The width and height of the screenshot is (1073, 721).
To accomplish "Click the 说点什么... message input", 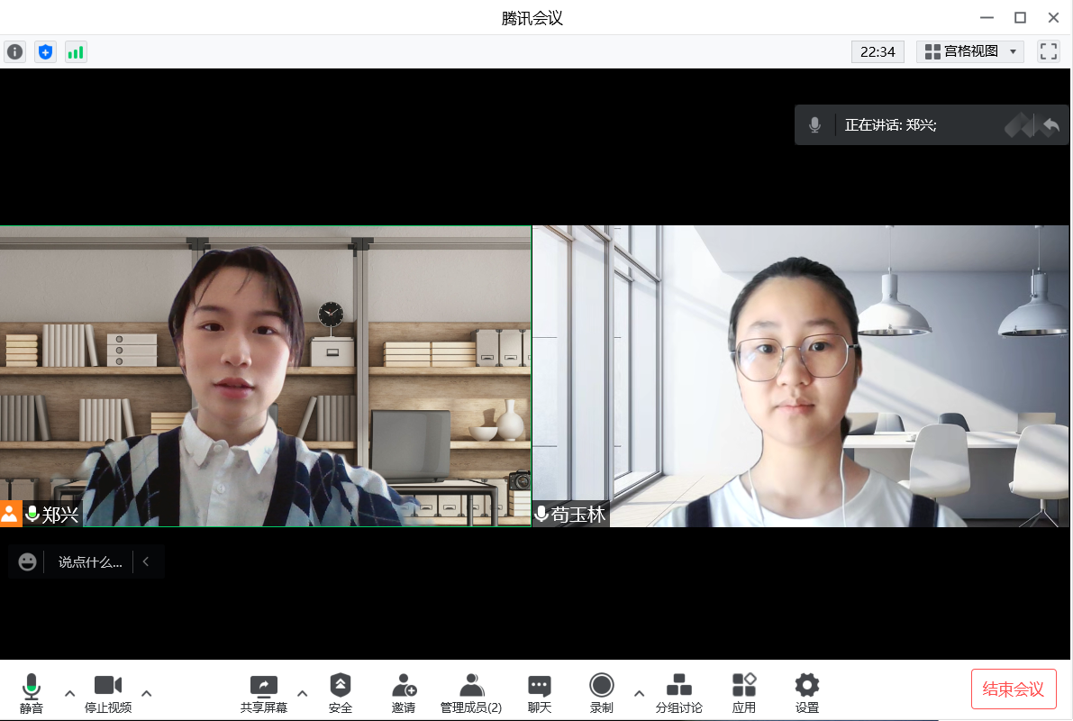I will [x=89, y=561].
